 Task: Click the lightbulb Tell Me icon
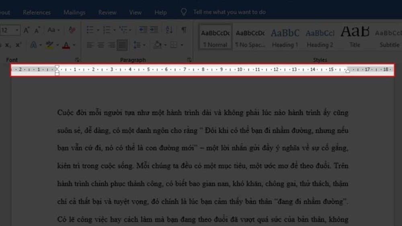coord(184,12)
